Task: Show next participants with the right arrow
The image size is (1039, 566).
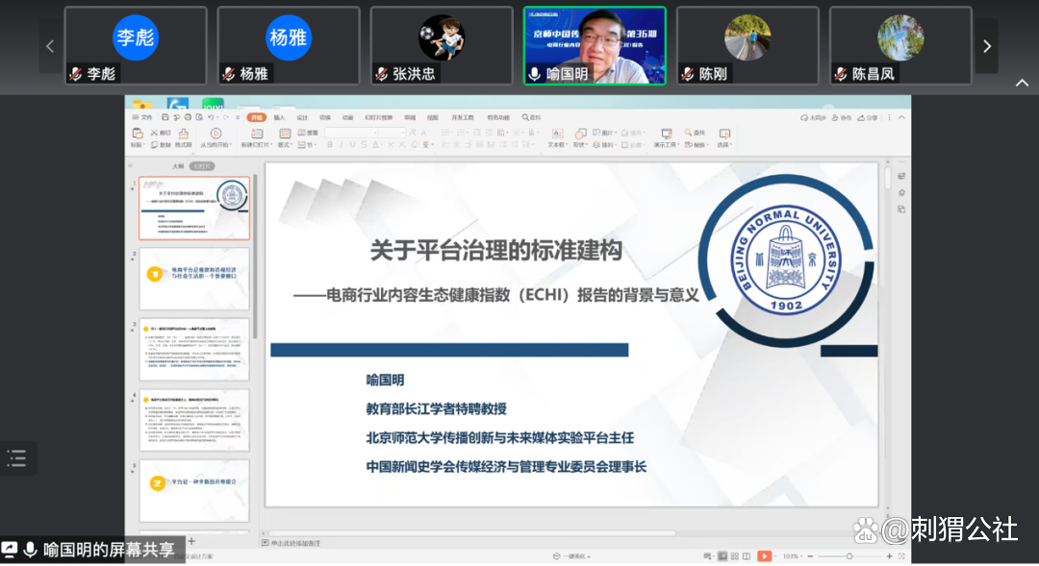Action: coord(987,46)
